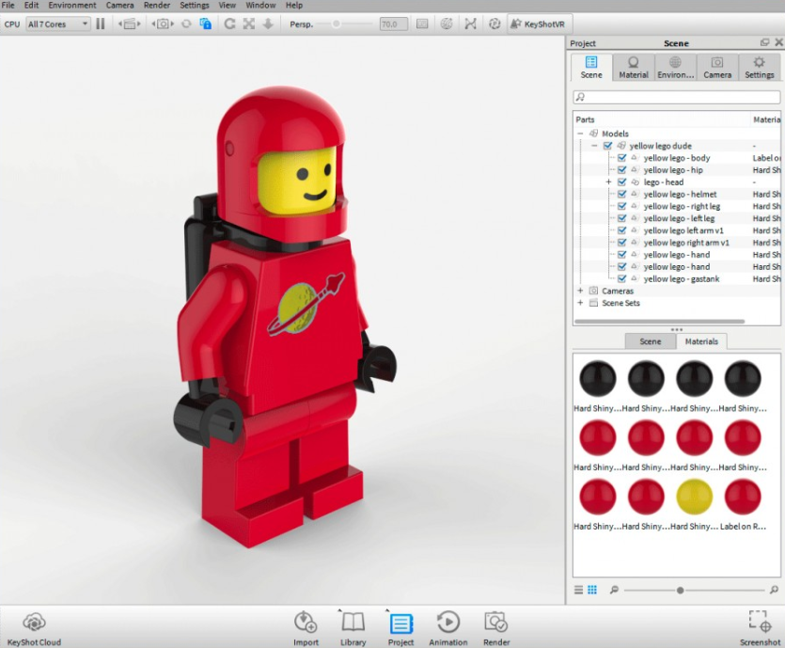Uncheck the yellow lego dude model

[607, 146]
